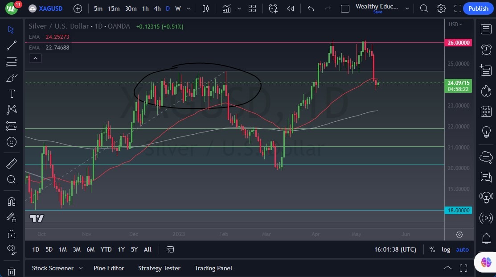Image resolution: width=496 pixels, height=277 pixels.
Task: Open the chart settings gear
Action: pyautogui.click(x=441, y=8)
